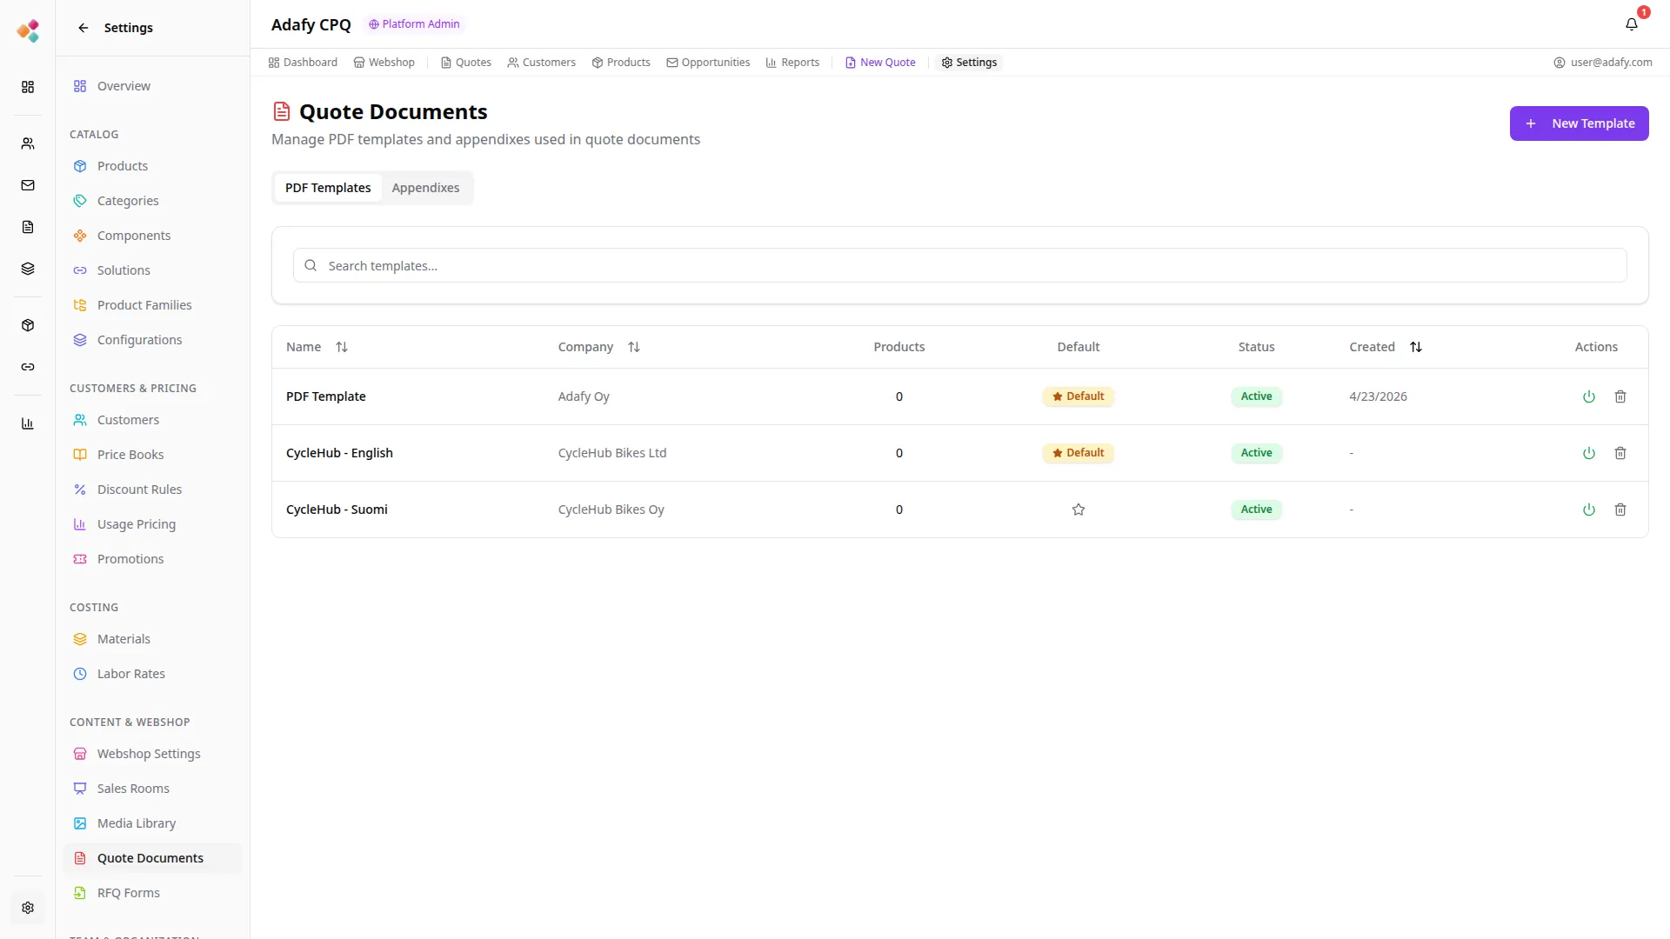The image size is (1670, 939).
Task: Switch to the Appendixes tab
Action: [x=425, y=188]
